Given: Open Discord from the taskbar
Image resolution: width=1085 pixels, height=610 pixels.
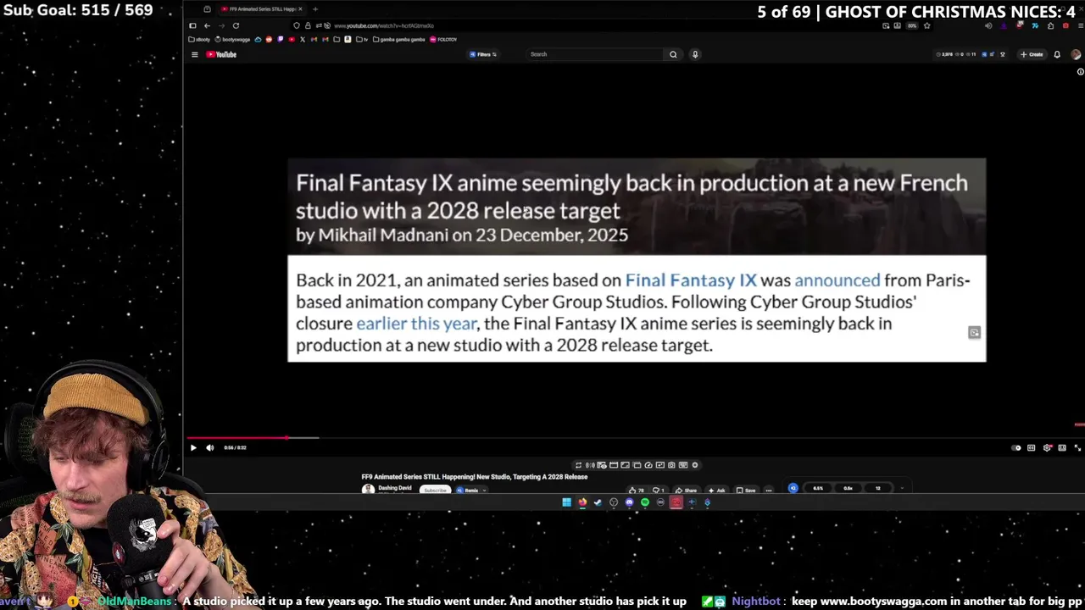Looking at the screenshot, I should pyautogui.click(x=629, y=502).
